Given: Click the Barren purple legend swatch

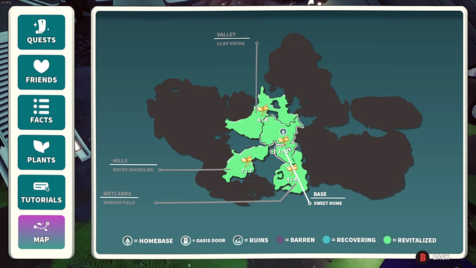Looking at the screenshot, I should (x=280, y=240).
